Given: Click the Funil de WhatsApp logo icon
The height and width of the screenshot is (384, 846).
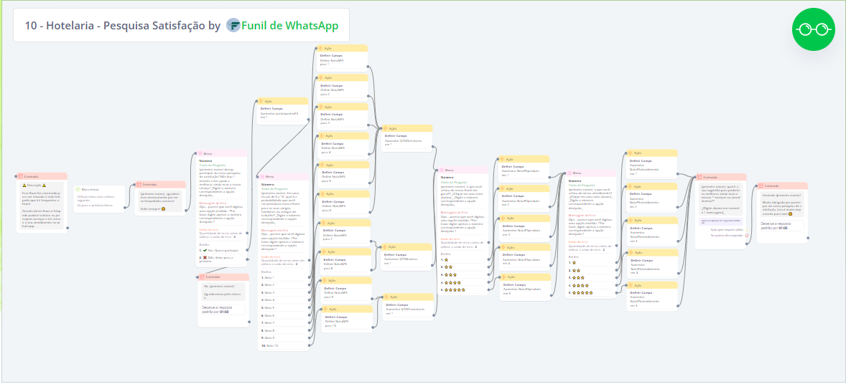Looking at the screenshot, I should pos(233,26).
